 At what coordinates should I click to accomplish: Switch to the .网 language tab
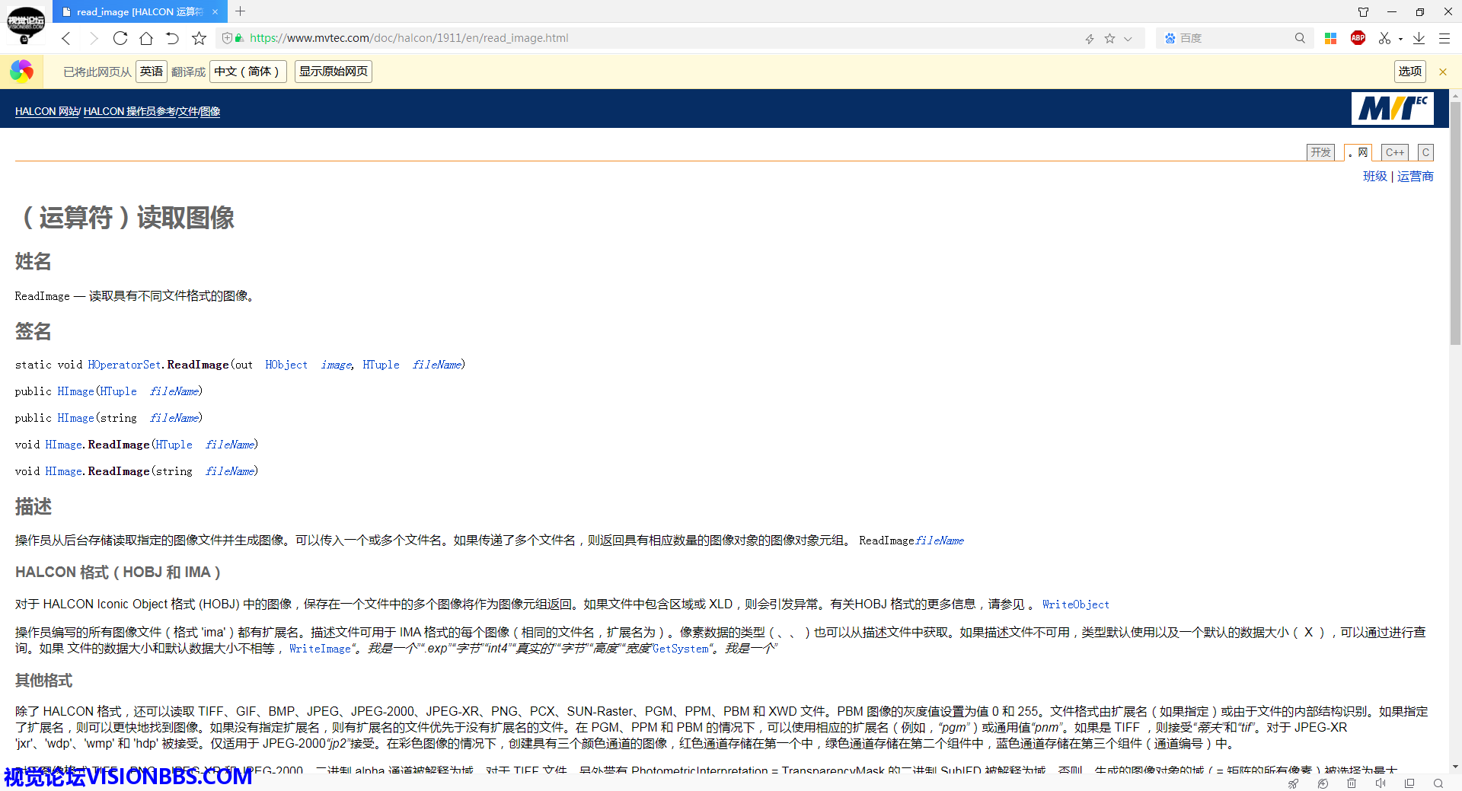[1358, 152]
